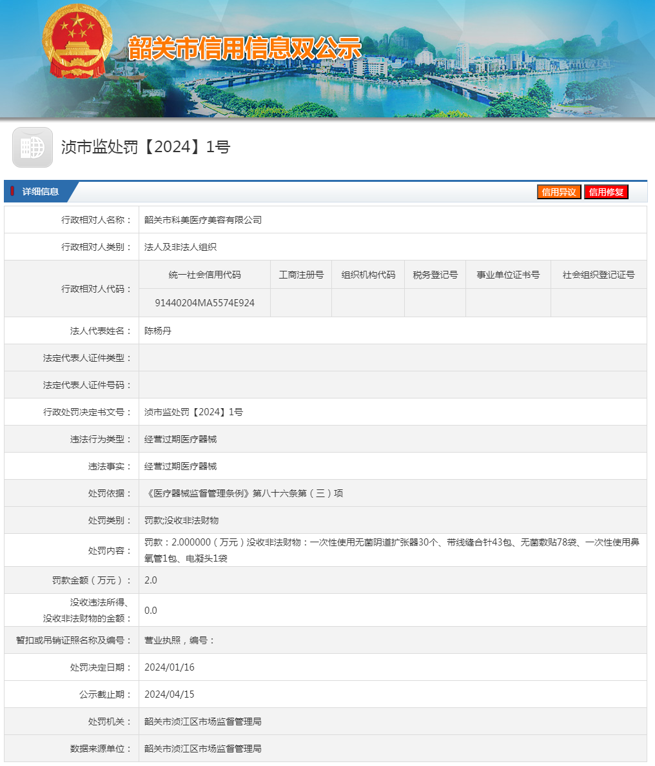Click column header 组织机构代码

[368, 275]
